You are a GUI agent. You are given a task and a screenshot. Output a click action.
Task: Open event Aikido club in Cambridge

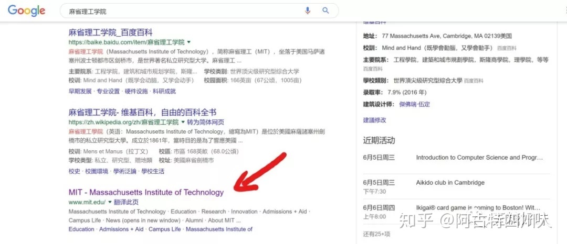(x=450, y=183)
